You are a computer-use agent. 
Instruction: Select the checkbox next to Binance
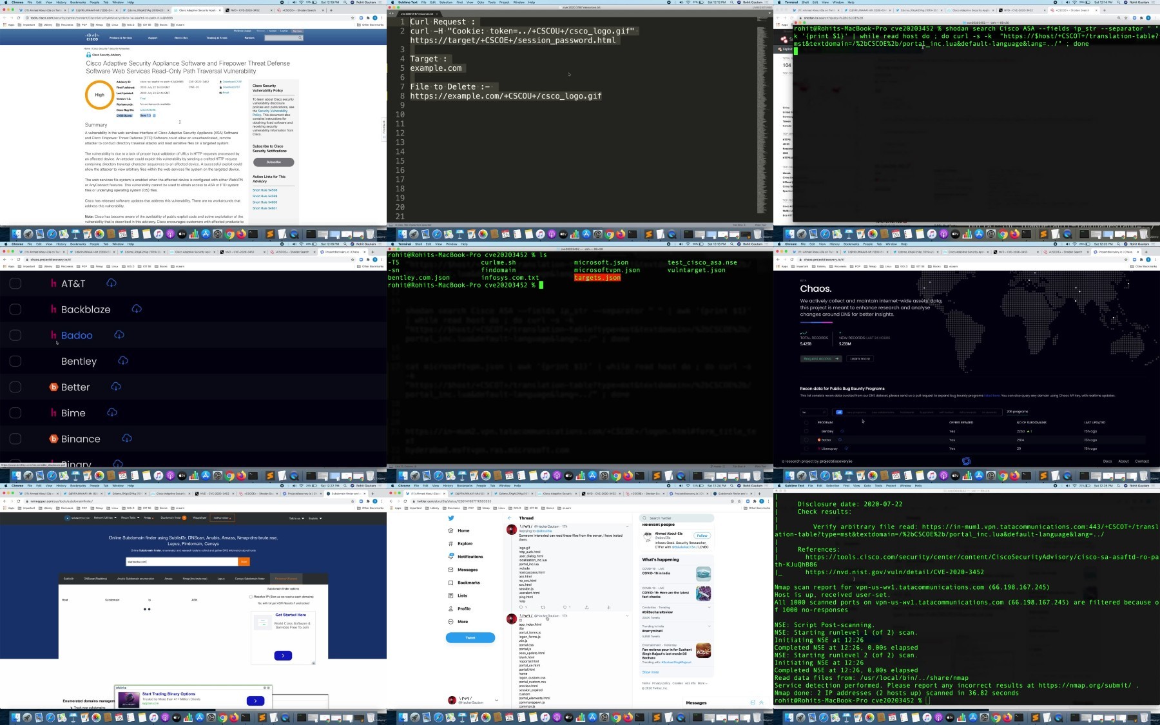click(15, 439)
